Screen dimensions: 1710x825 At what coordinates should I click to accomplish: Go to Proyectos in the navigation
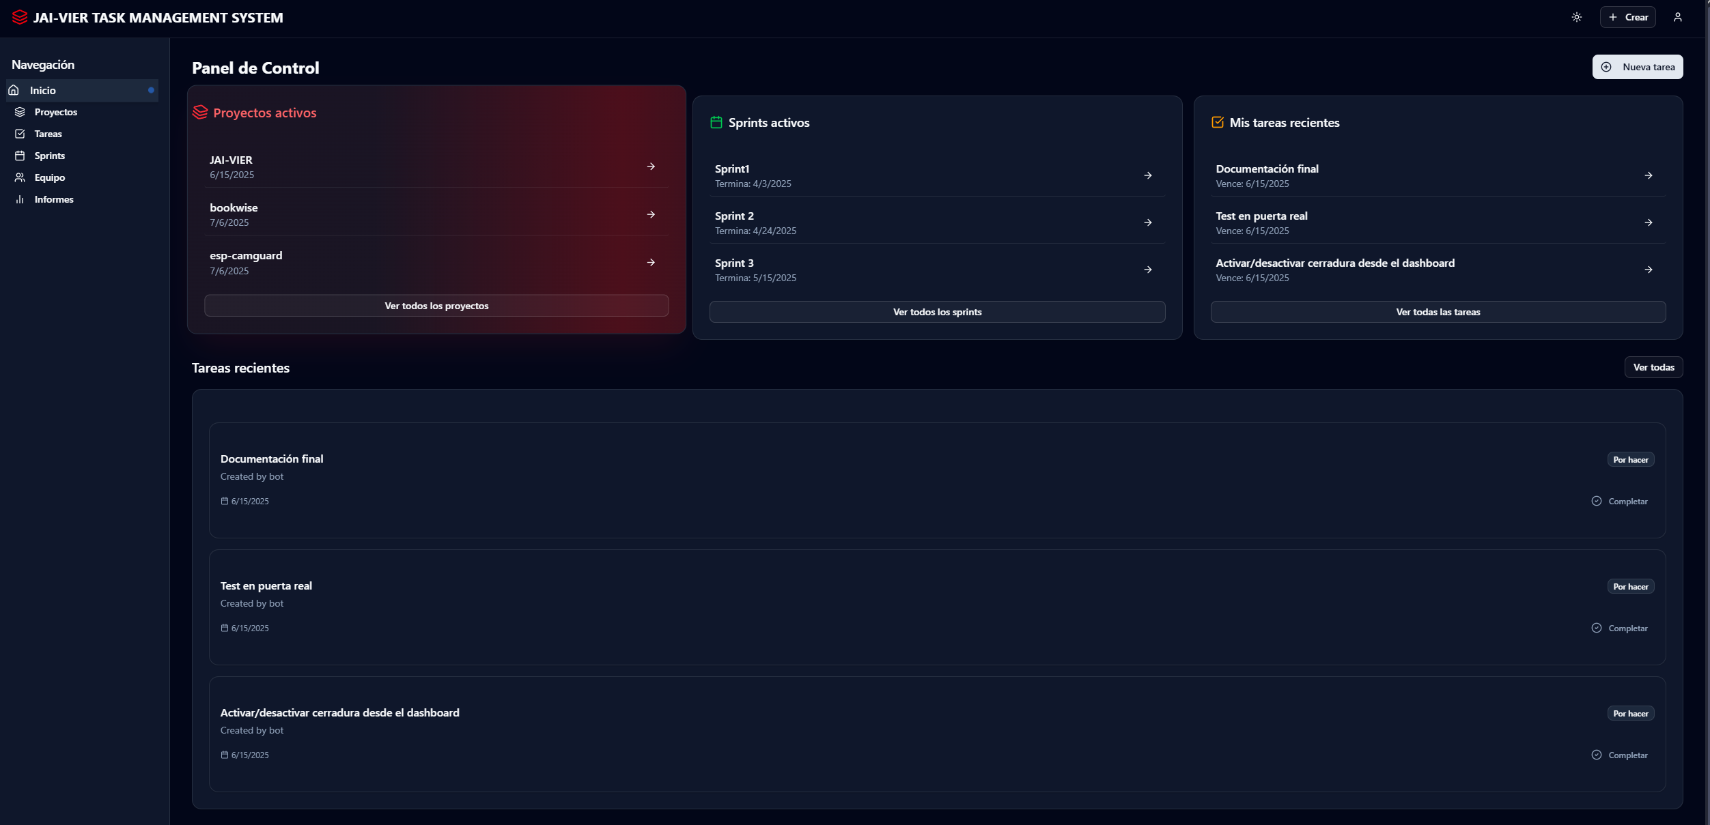click(x=55, y=112)
